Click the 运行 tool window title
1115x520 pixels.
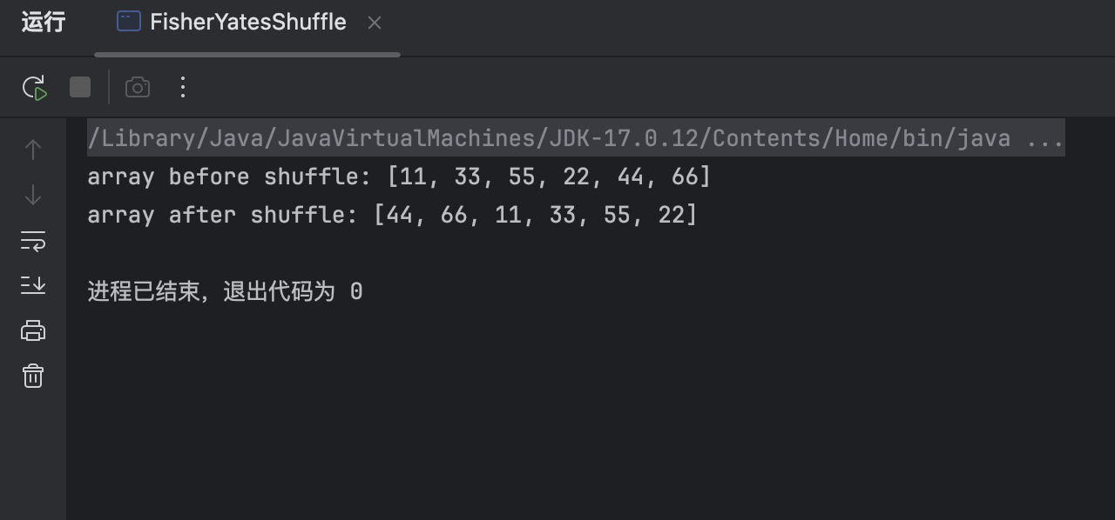click(x=44, y=23)
